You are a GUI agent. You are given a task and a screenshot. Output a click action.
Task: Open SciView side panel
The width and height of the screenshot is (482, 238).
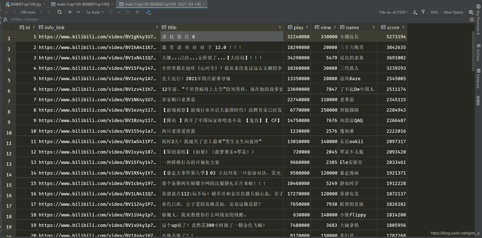pos(478,53)
